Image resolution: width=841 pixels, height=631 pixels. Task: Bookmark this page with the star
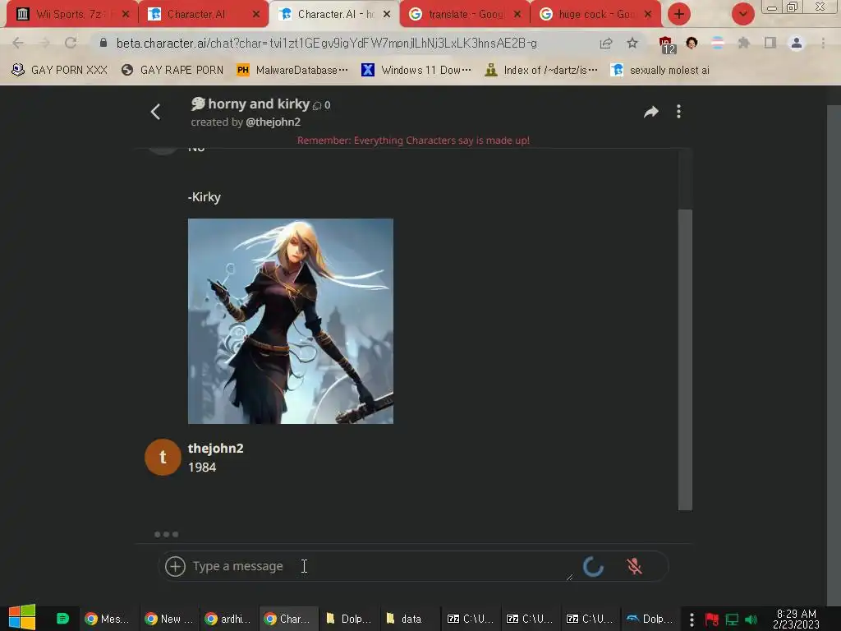point(632,43)
